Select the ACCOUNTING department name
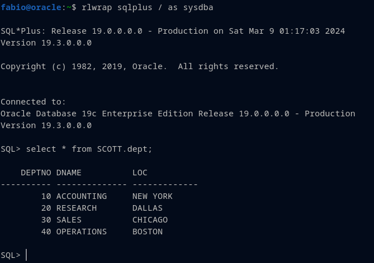Viewport: 374px width, 263px height. click(81, 196)
